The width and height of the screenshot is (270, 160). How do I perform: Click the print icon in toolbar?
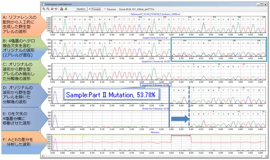pyautogui.click(x=62, y=9)
